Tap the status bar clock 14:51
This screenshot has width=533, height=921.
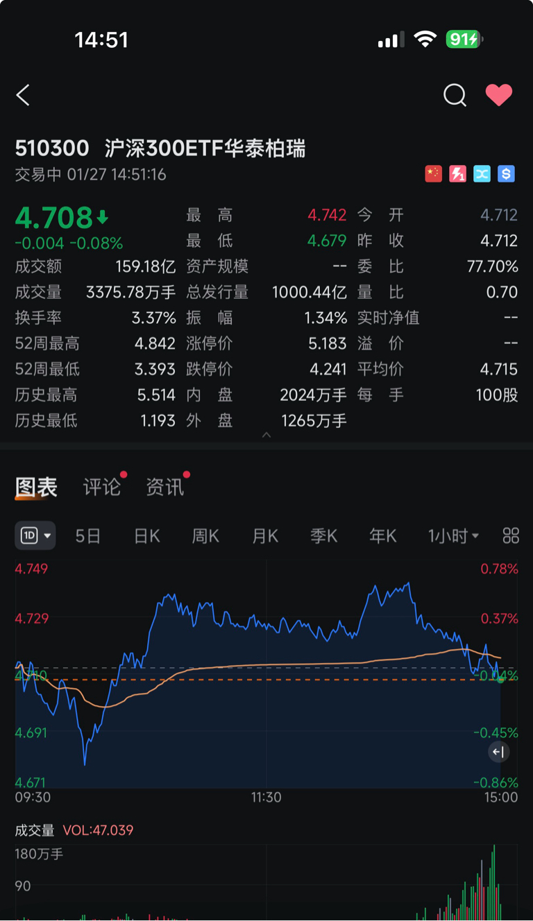point(101,40)
